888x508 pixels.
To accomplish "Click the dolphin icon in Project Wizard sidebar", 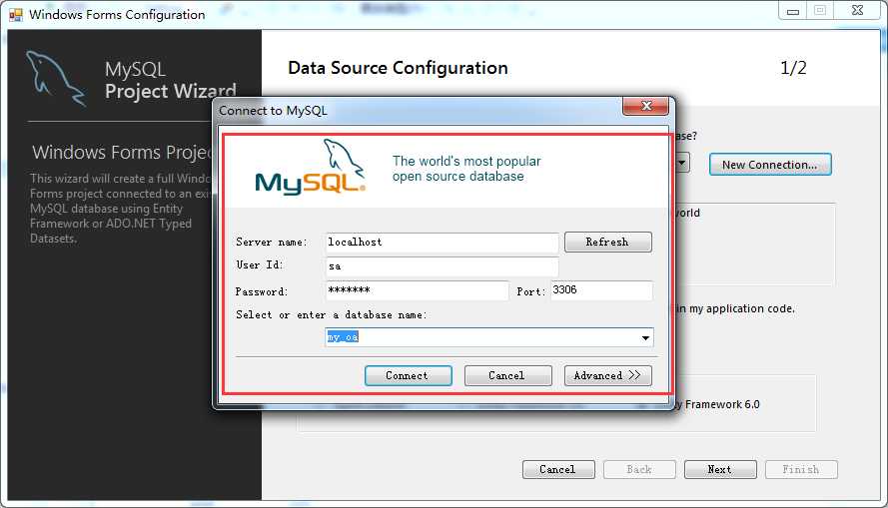I will point(56,78).
